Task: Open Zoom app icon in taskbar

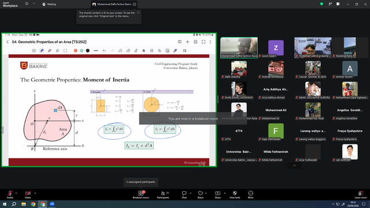Action: coord(52,204)
